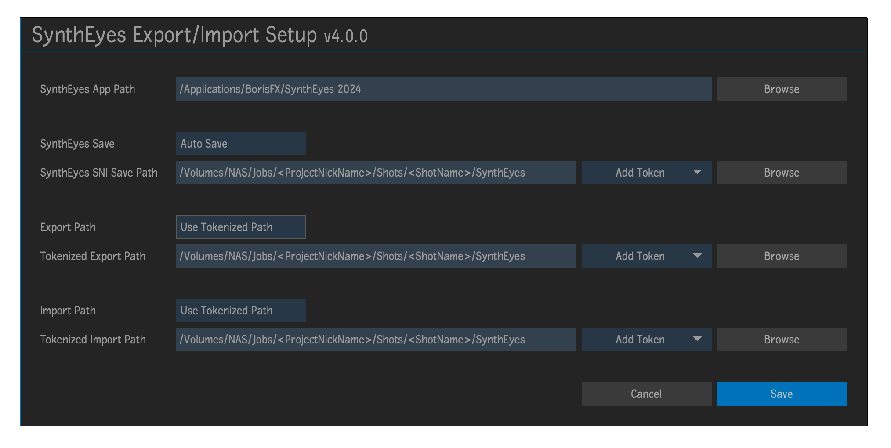Browse for the SynthEyes SNI Save Path
The image size is (891, 448).
click(781, 173)
